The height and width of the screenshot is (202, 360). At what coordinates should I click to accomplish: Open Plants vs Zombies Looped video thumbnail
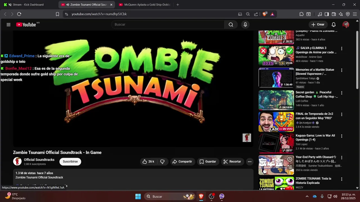tap(276, 37)
